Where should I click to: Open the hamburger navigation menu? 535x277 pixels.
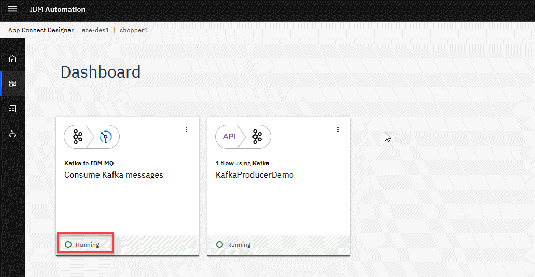point(12,10)
